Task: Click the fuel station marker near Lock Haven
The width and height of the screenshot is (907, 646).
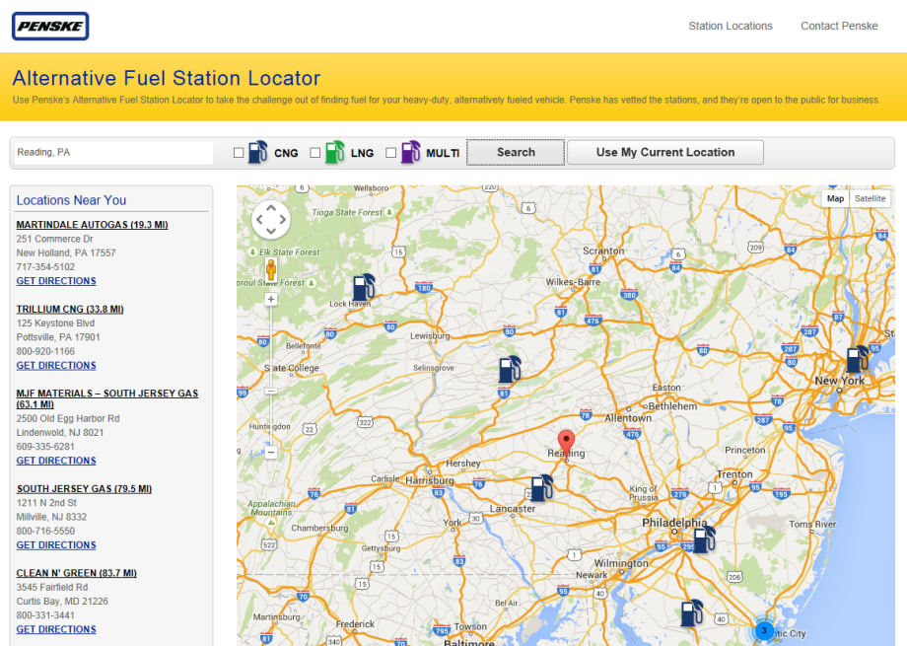Action: tap(364, 285)
